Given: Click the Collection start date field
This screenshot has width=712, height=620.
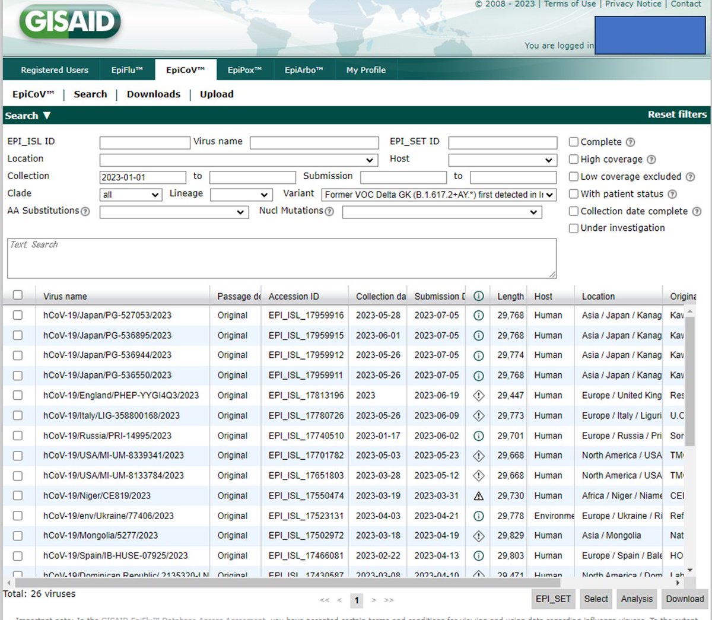Looking at the screenshot, I should click(142, 177).
